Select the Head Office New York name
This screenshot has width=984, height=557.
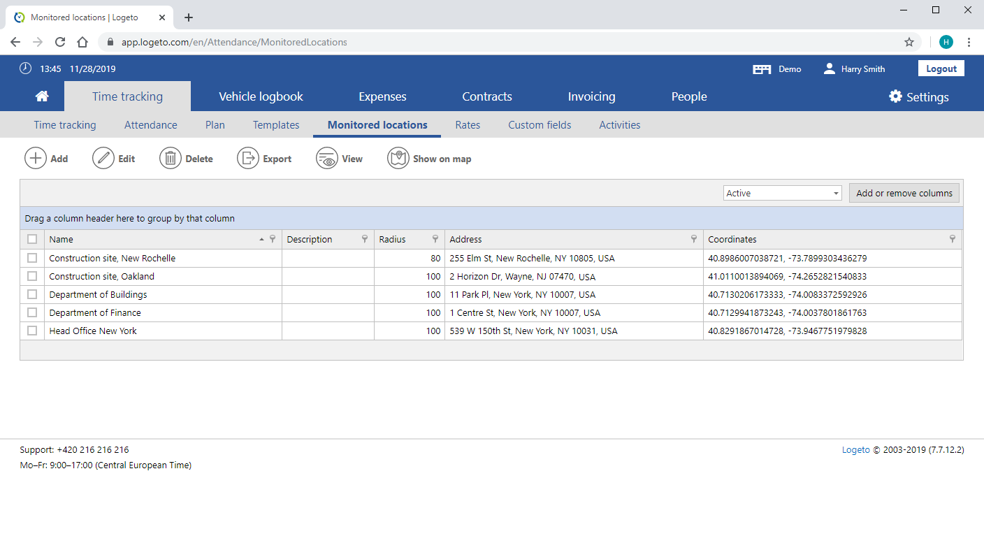[93, 331]
